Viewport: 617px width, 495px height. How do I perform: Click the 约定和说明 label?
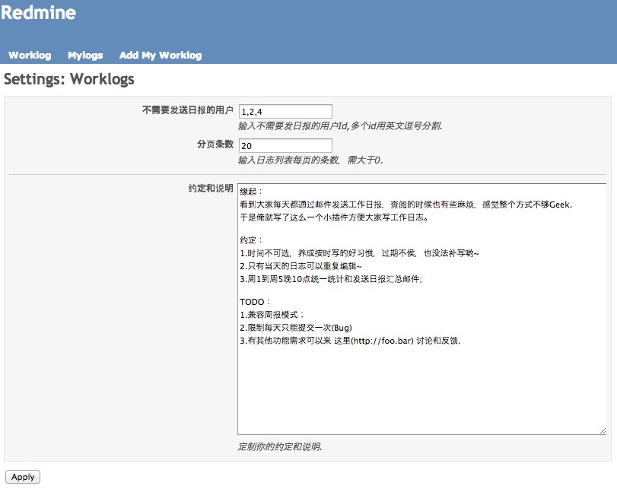point(211,189)
